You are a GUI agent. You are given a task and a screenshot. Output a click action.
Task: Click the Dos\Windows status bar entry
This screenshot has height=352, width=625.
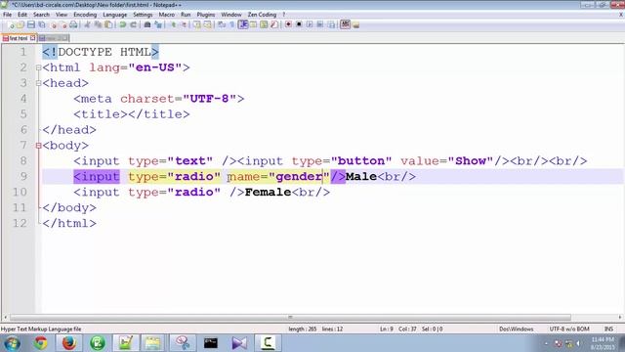point(517,329)
